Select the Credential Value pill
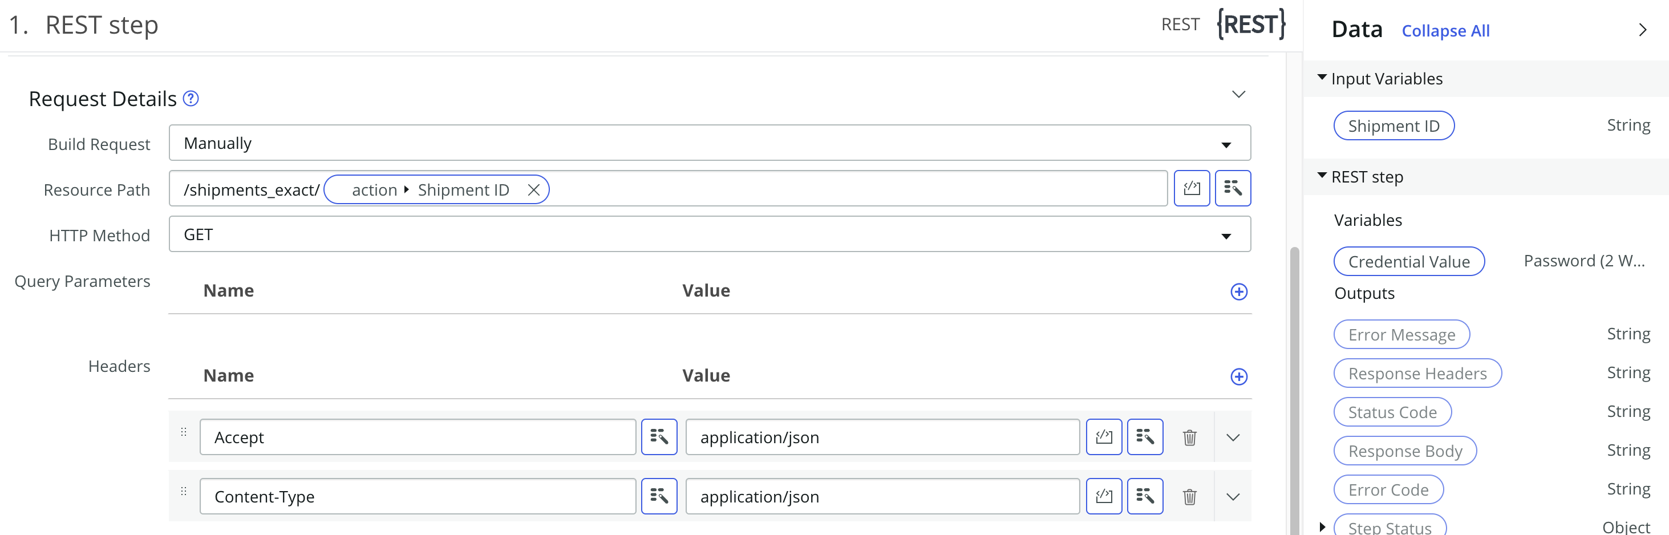The image size is (1669, 535). click(x=1408, y=262)
